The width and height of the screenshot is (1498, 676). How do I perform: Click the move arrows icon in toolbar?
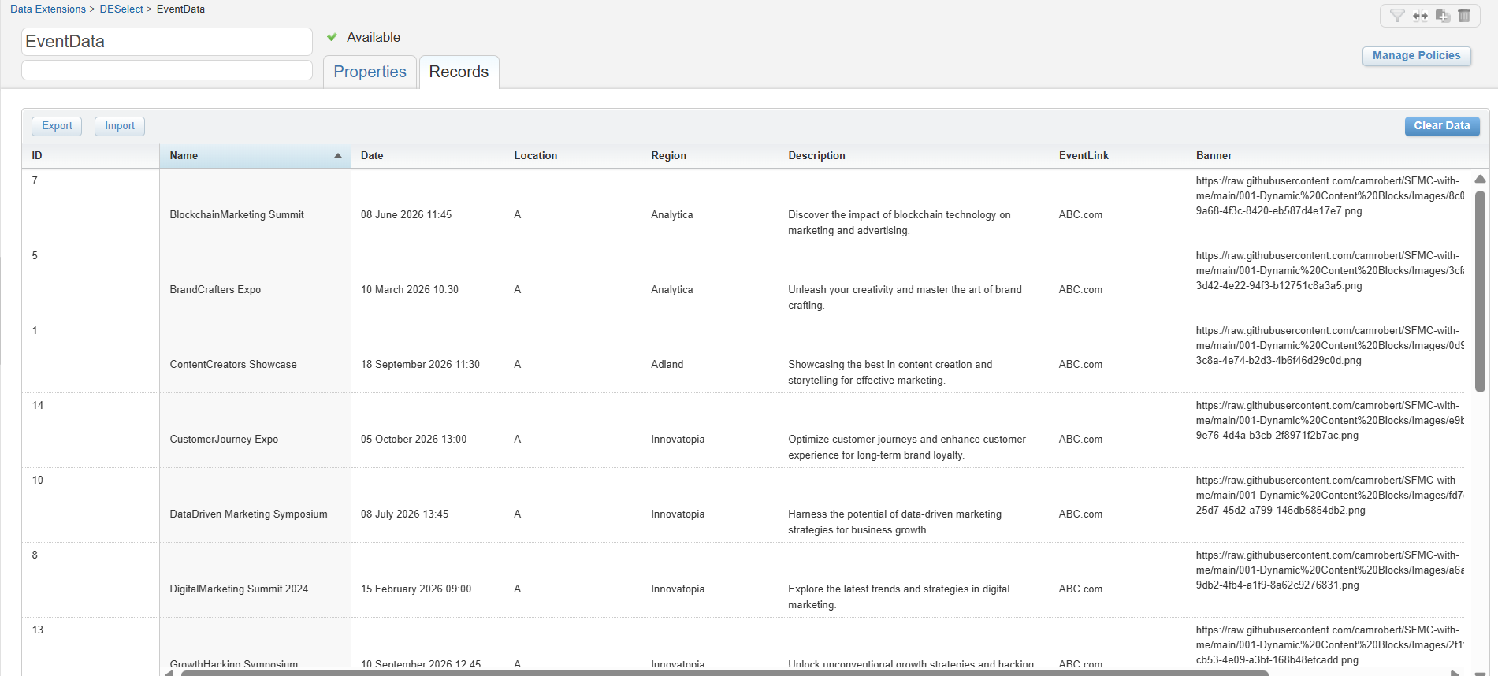(1420, 16)
